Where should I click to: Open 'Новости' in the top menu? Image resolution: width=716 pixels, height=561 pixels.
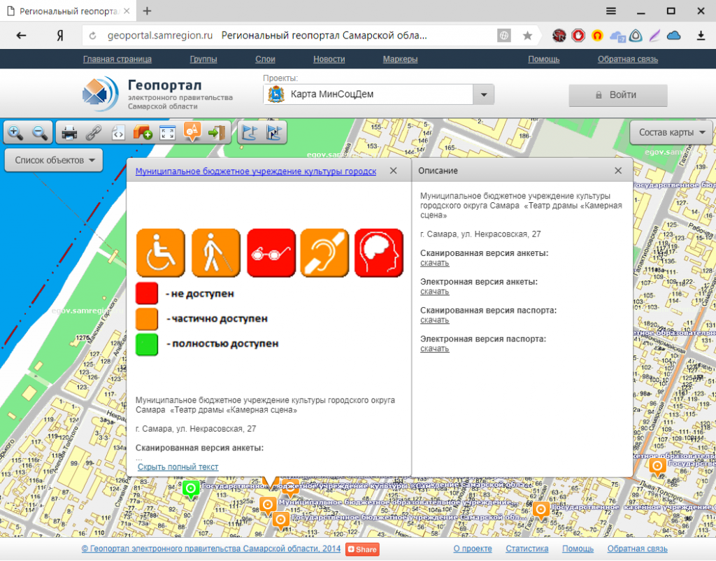click(x=329, y=59)
